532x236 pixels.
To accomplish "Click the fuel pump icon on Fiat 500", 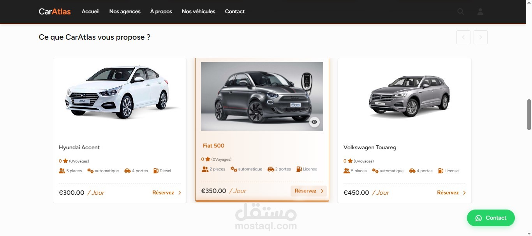I will (x=299, y=169).
